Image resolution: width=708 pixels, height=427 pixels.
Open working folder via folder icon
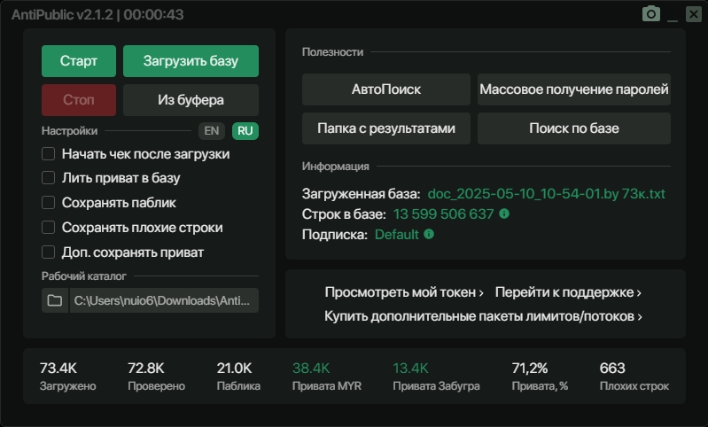[55, 300]
